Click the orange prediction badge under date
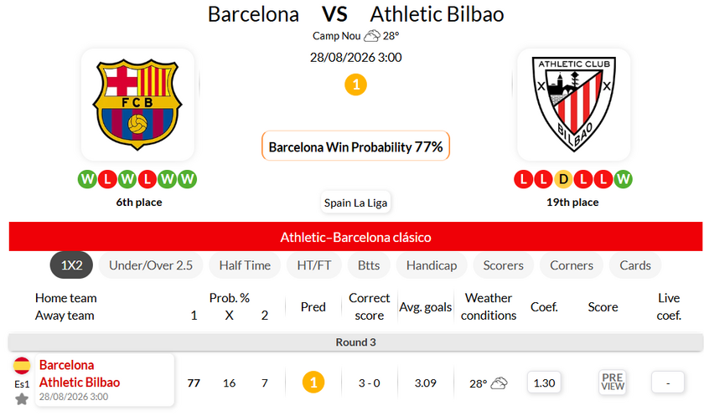704x416 pixels. coord(355,85)
